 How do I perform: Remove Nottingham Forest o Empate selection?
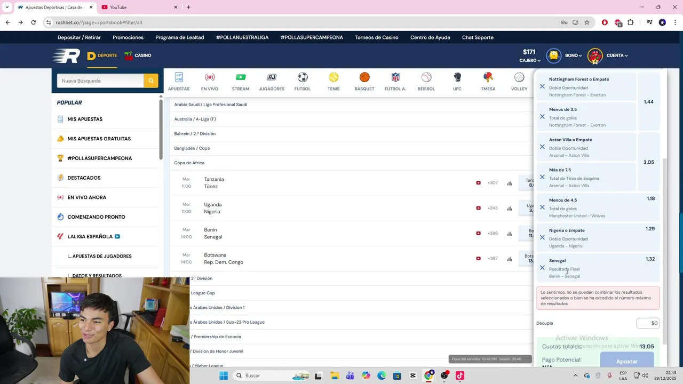coord(542,86)
